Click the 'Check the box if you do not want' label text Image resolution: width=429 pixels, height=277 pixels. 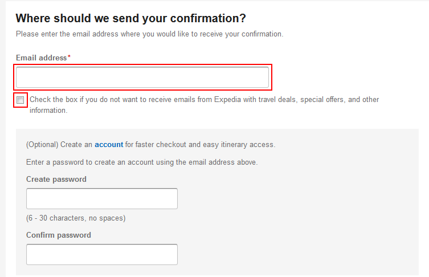85,100
